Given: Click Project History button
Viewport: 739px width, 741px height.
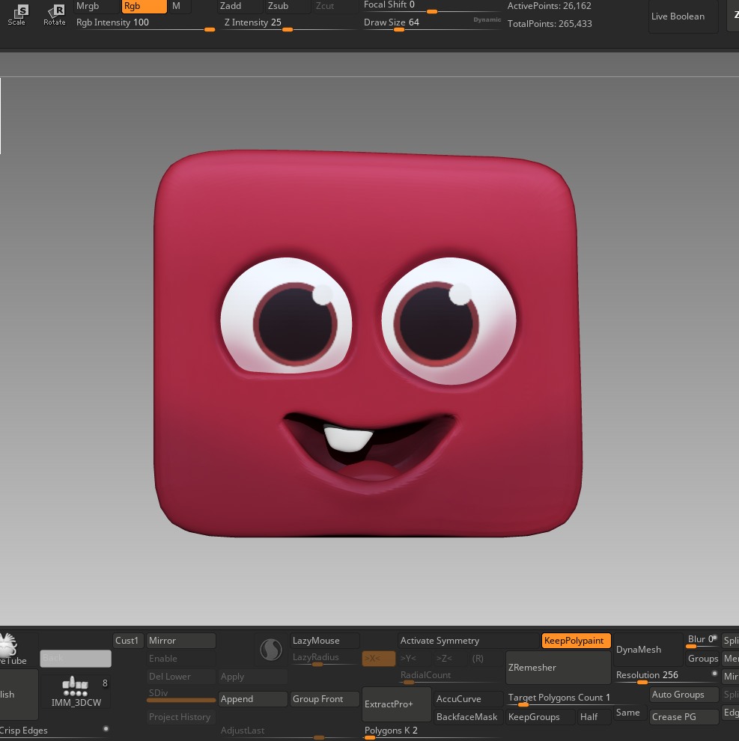Looking at the screenshot, I should point(181,717).
